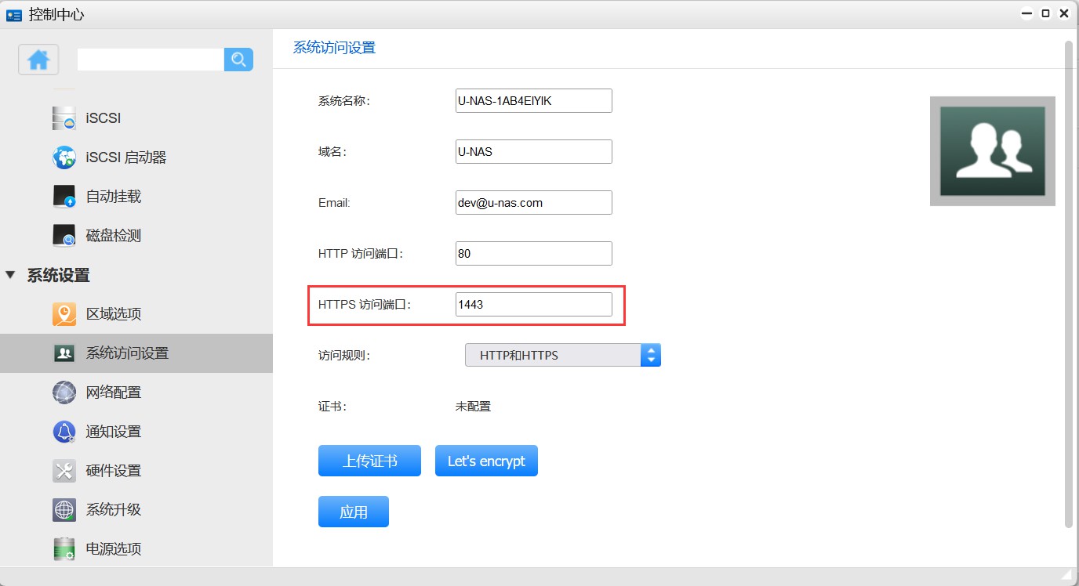The height and width of the screenshot is (586, 1079).
Task: Click the 上传证书 button
Action: pos(369,461)
